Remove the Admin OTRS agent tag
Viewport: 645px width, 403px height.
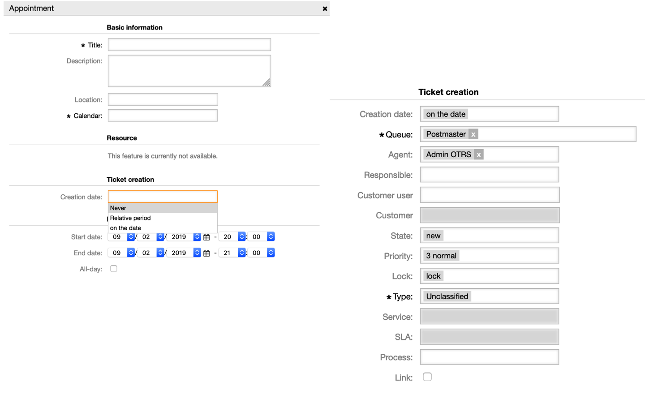tap(479, 155)
